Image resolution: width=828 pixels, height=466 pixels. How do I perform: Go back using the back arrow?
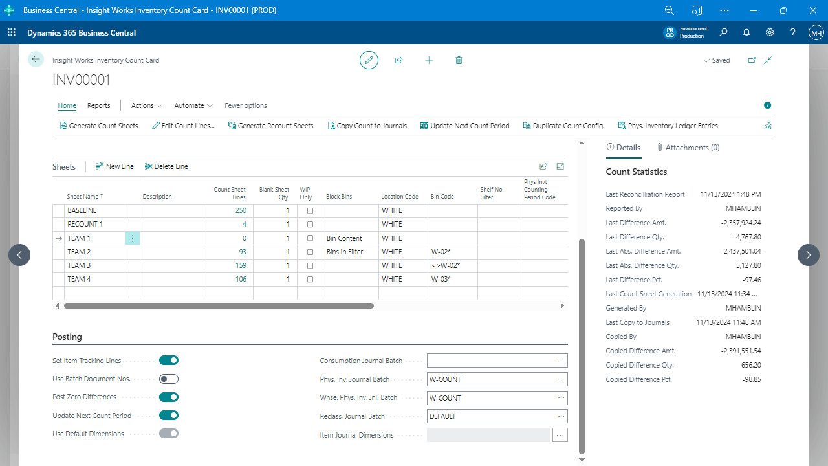36,60
